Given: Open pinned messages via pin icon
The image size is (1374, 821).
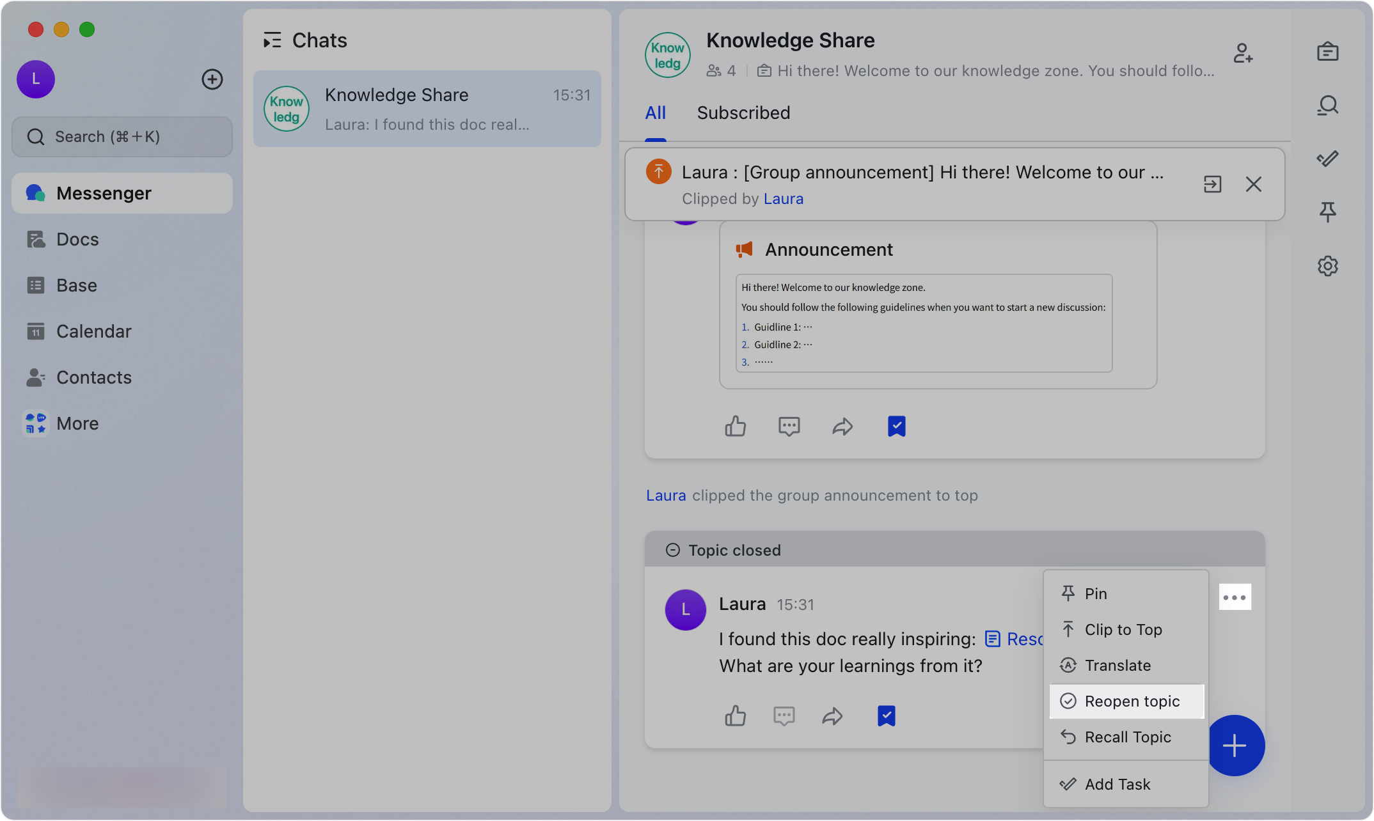Looking at the screenshot, I should coord(1327,212).
